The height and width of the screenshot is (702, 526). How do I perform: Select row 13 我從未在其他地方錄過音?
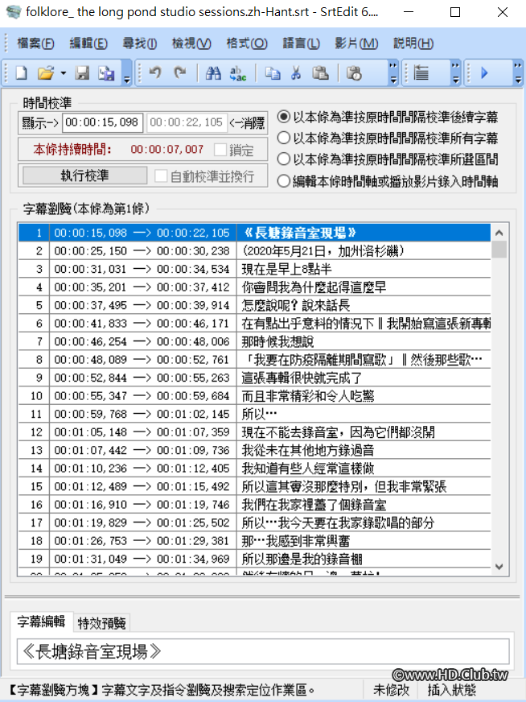254,450
